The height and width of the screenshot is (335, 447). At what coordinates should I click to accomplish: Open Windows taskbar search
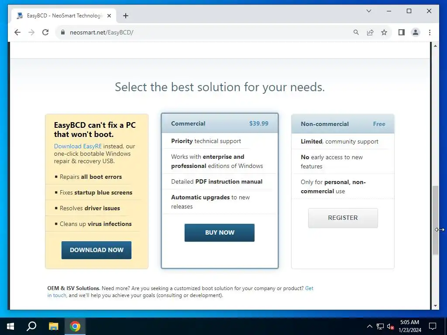(x=31, y=326)
